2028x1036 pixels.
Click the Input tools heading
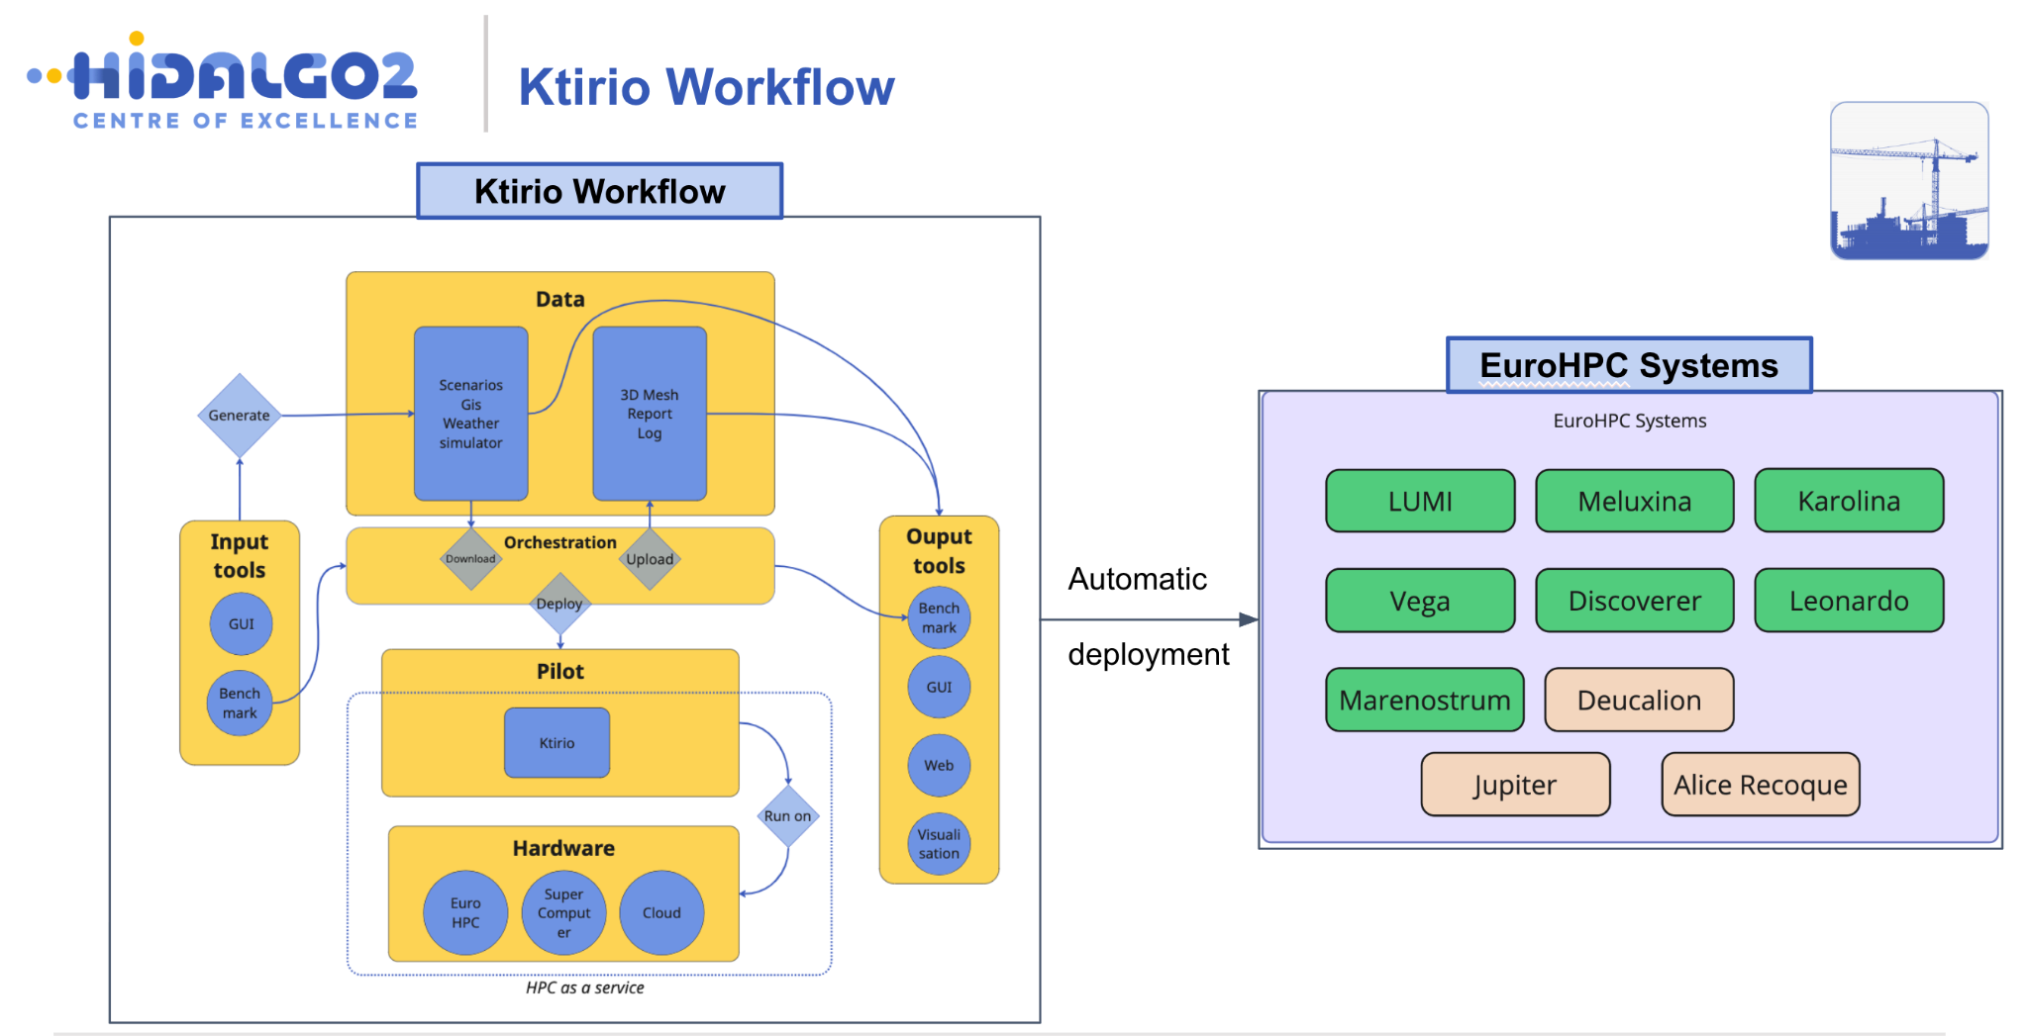point(240,556)
